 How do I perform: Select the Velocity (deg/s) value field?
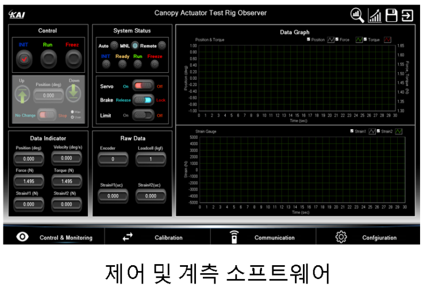click(x=67, y=158)
